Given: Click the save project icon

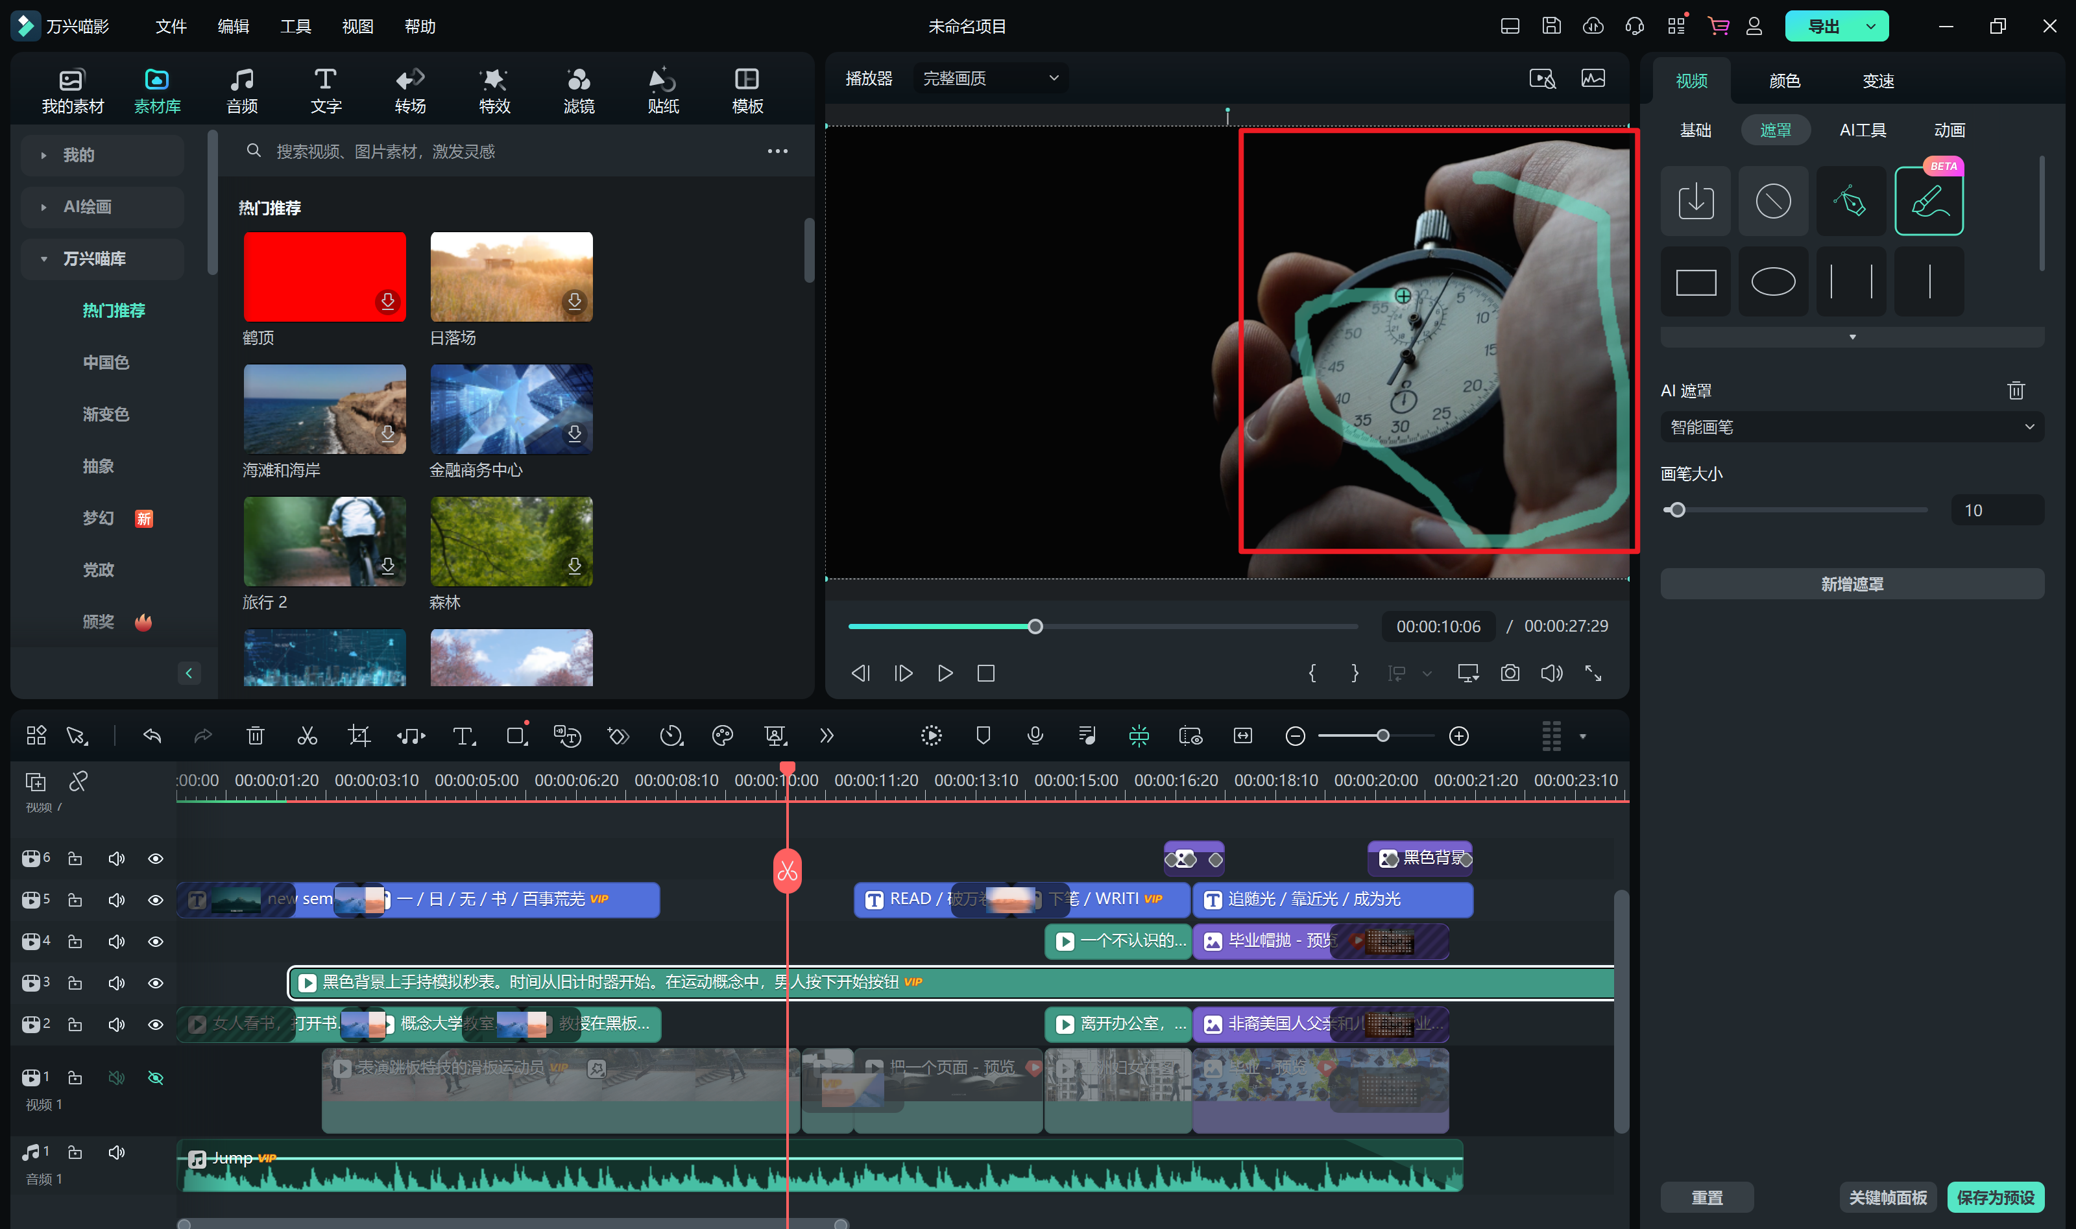Looking at the screenshot, I should (1551, 26).
